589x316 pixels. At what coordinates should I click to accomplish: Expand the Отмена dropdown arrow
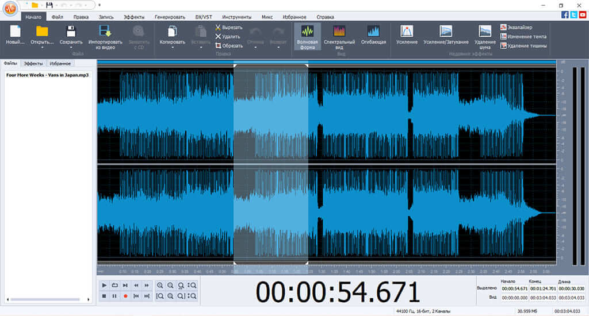pos(255,48)
